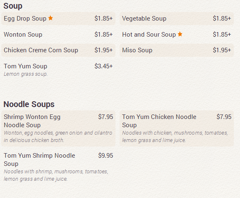Select Egg Drop Soup menu item
This screenshot has height=198, width=240.
[58, 19]
